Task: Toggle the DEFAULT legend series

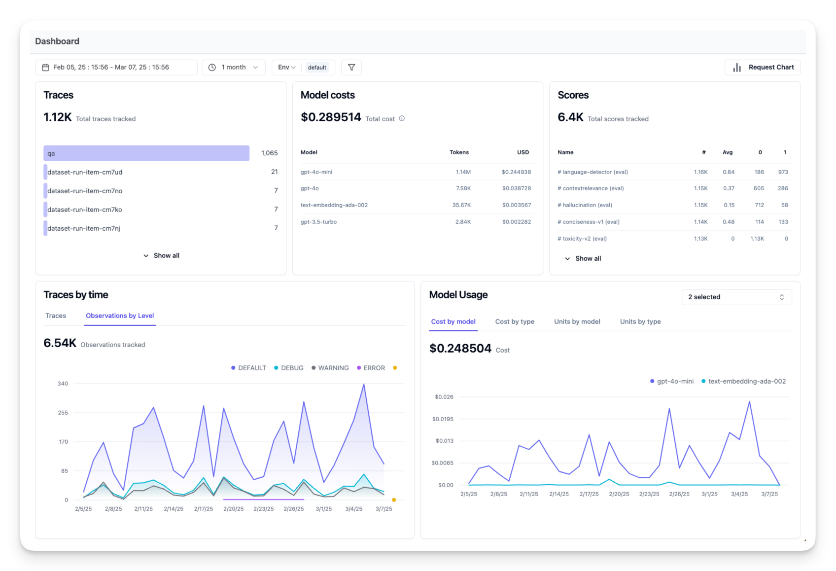Action: [248, 368]
